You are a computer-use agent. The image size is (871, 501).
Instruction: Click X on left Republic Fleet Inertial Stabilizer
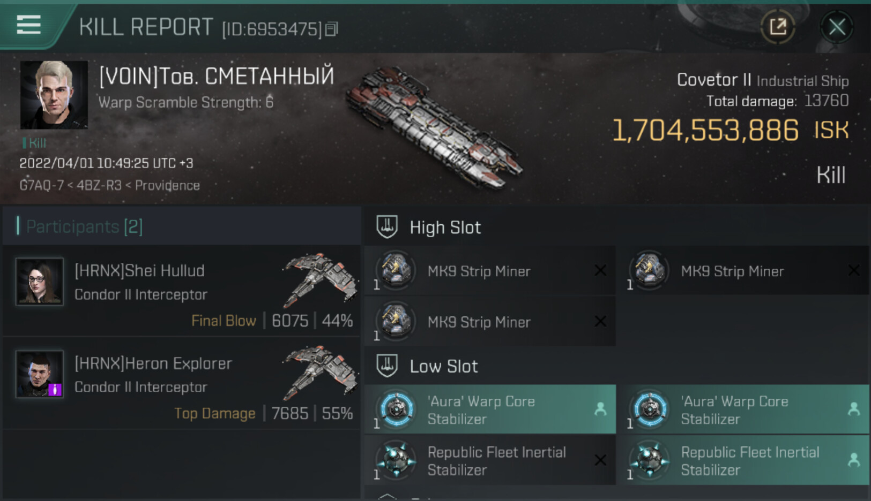click(600, 460)
